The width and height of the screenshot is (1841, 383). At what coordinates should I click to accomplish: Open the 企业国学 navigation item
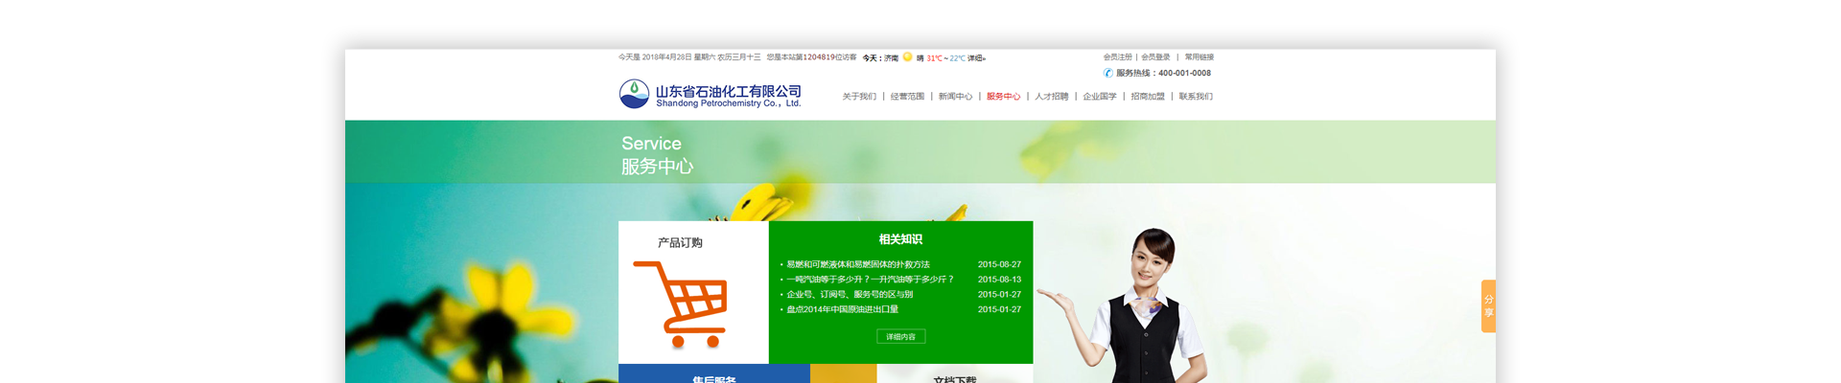(1100, 97)
